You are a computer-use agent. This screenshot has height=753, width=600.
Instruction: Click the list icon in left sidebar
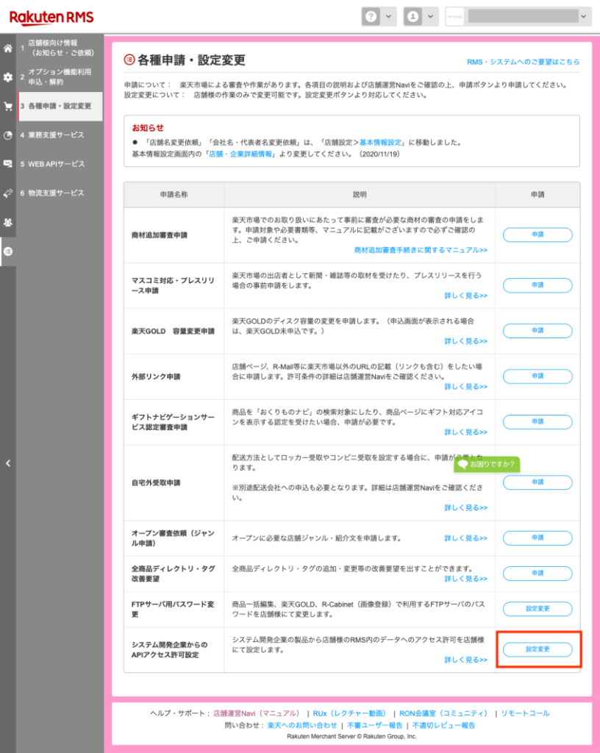pos(8,251)
